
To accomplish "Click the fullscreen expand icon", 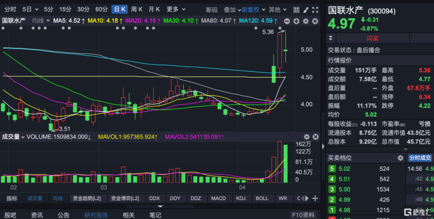I will click(x=315, y=10).
